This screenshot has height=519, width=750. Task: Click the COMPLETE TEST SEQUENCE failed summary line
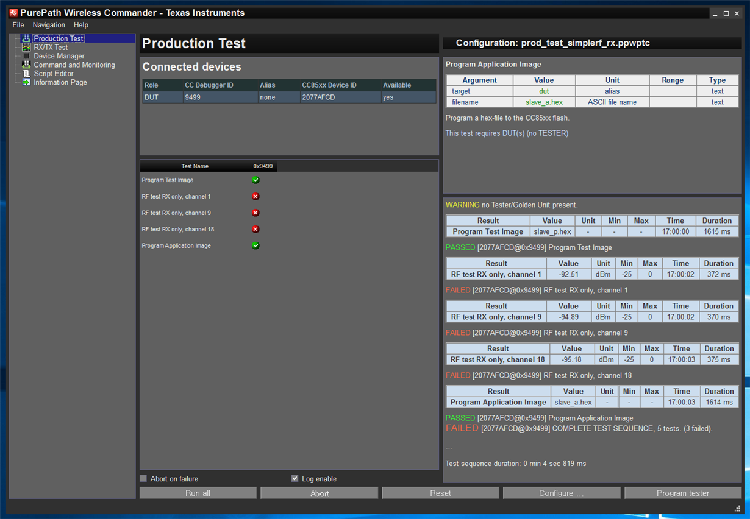coord(579,428)
